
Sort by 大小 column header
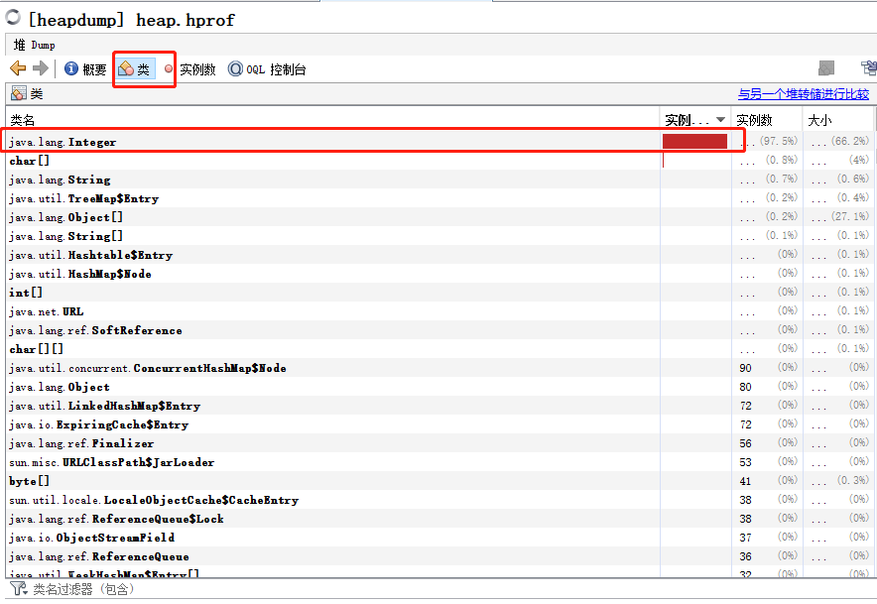tap(837, 120)
